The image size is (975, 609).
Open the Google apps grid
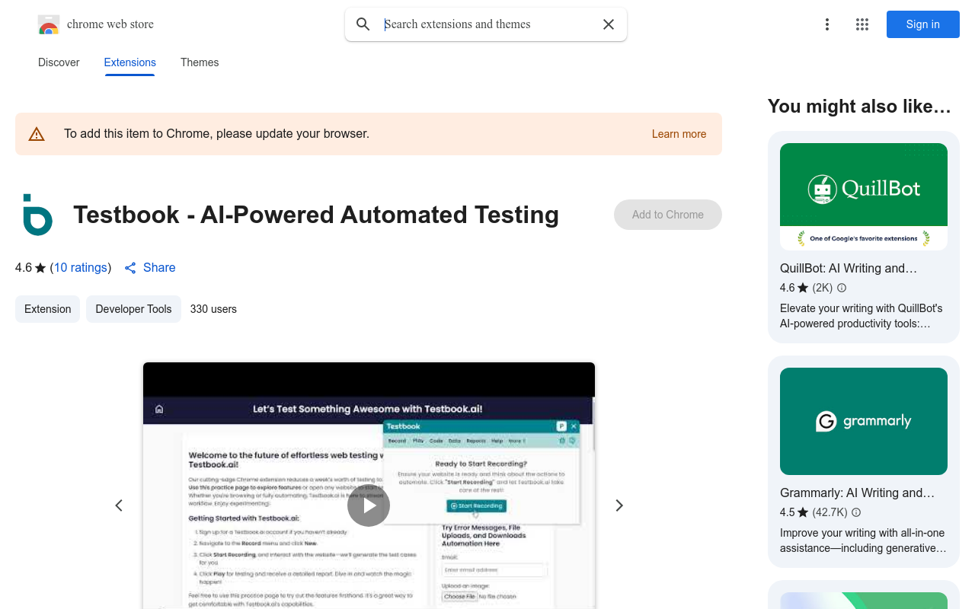click(x=862, y=24)
